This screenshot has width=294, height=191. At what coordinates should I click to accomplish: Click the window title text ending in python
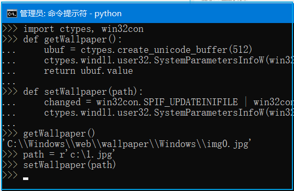coord(71,14)
